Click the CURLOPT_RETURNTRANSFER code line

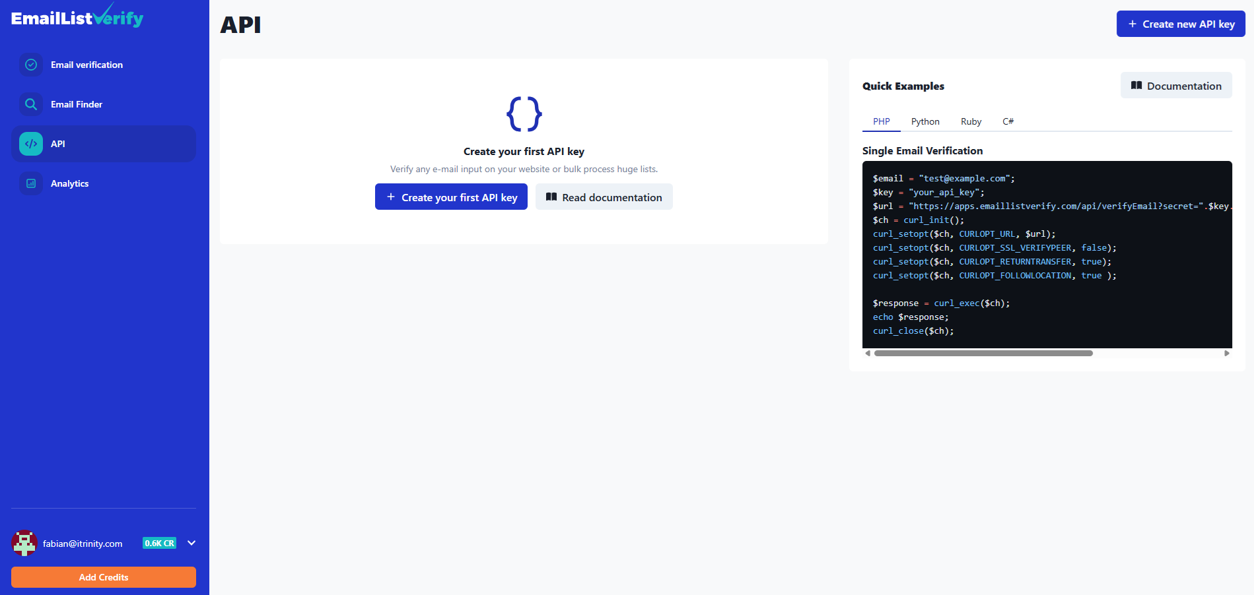992,261
